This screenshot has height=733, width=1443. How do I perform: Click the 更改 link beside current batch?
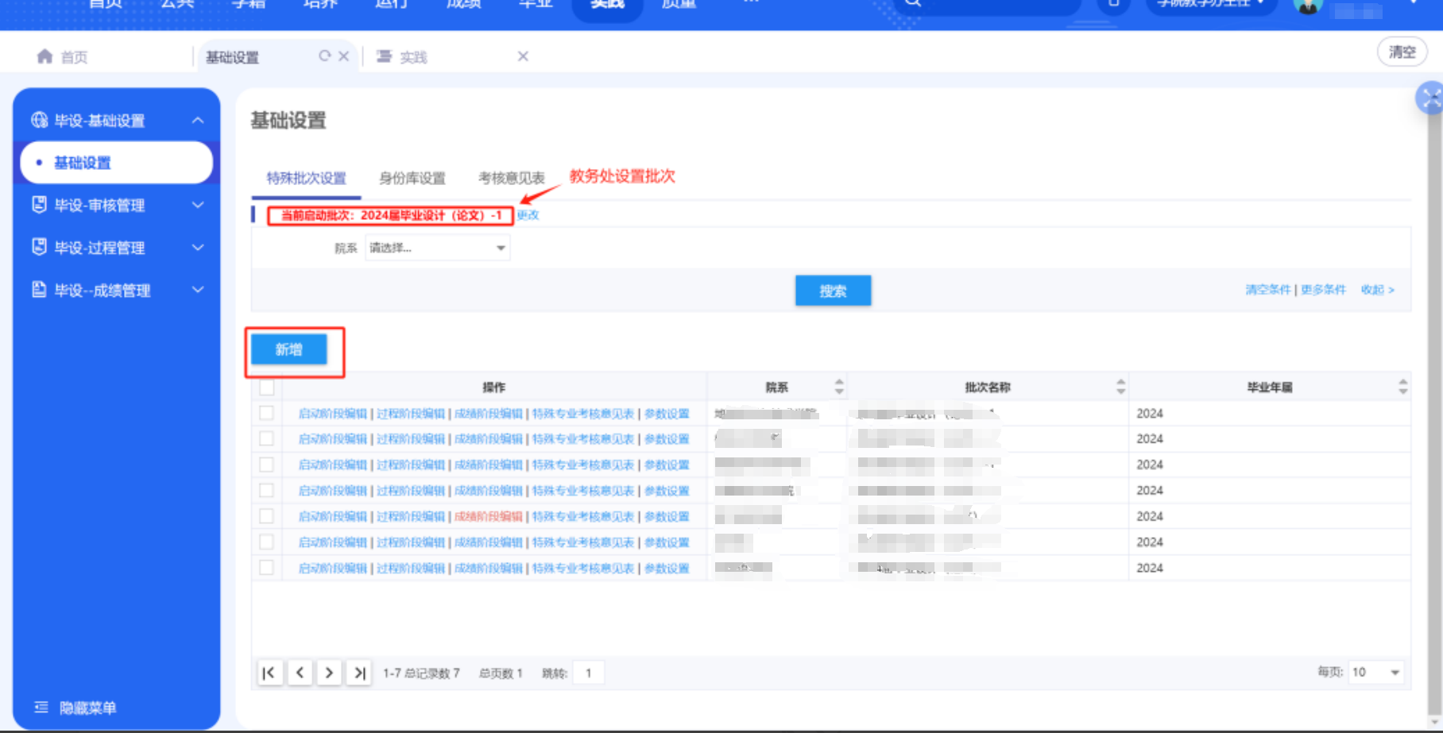[x=528, y=215]
